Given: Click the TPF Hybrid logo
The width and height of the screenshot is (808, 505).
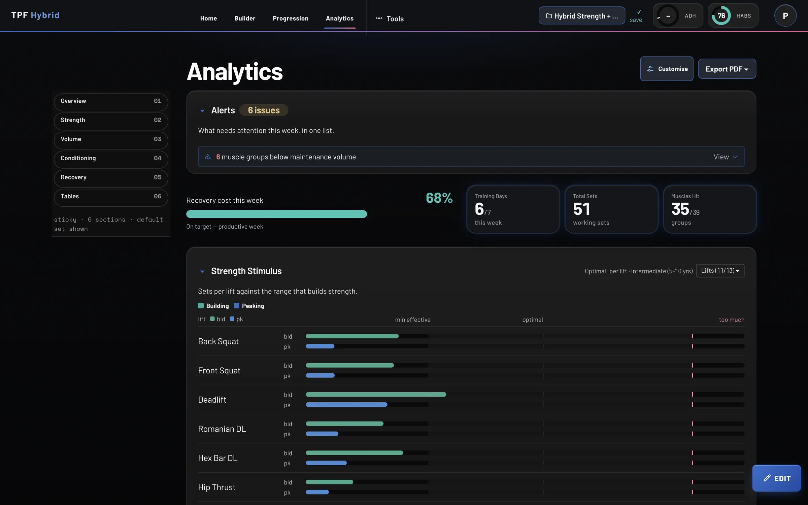Looking at the screenshot, I should point(35,15).
